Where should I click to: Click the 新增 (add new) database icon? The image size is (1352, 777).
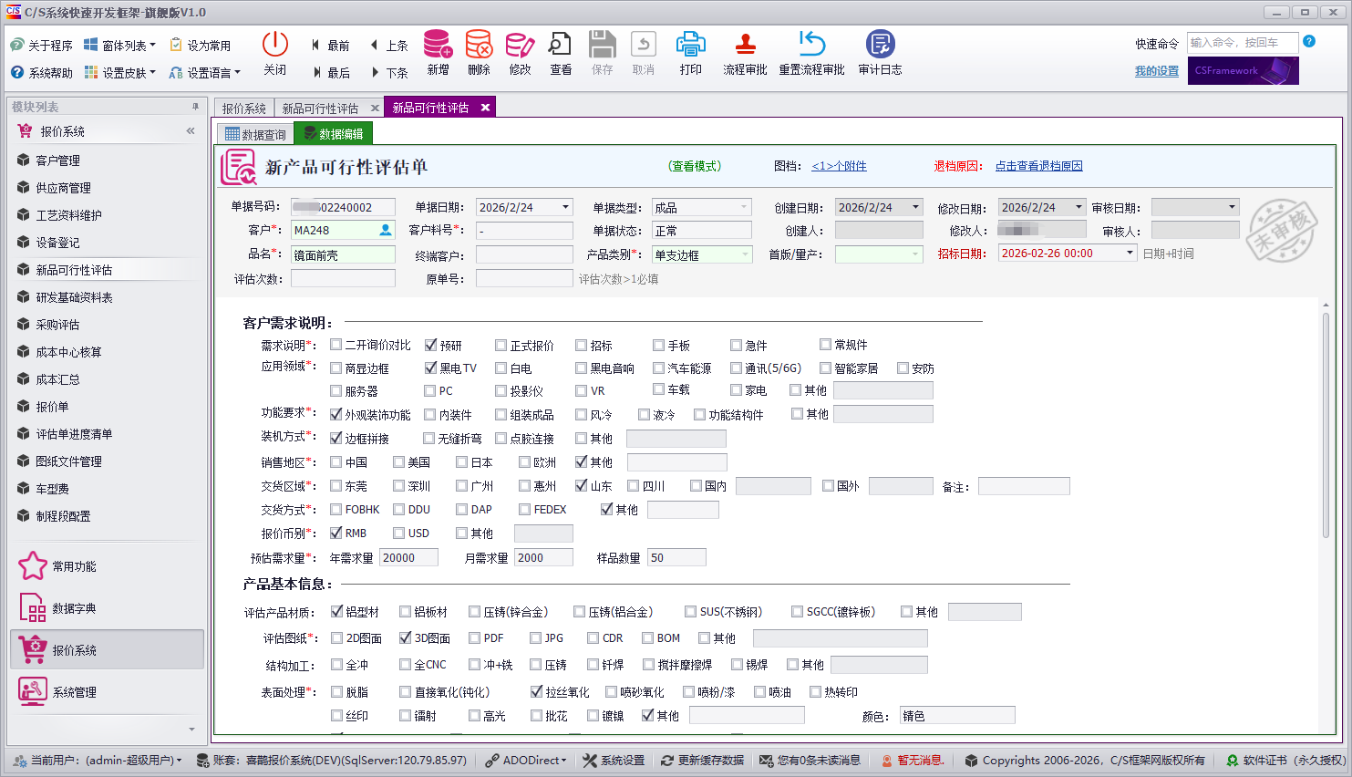pos(438,44)
